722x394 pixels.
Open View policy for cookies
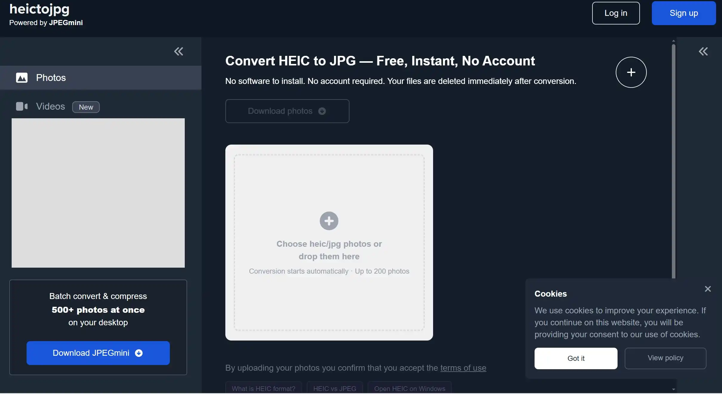(x=665, y=358)
